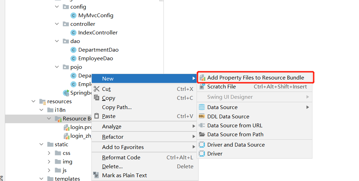Click the Data Source from Path folder icon
Viewport: 359px width, 181px height.
(x=202, y=135)
